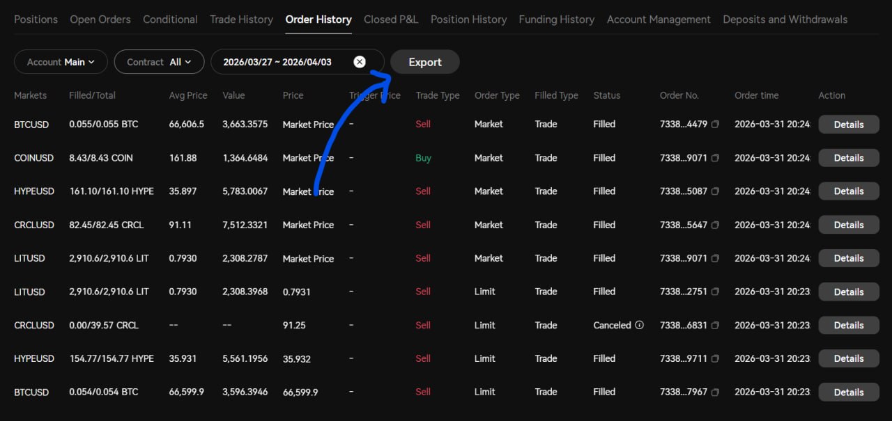This screenshot has width=892, height=421.
Task: Click info icon beside Canceled status
Action: coord(639,325)
